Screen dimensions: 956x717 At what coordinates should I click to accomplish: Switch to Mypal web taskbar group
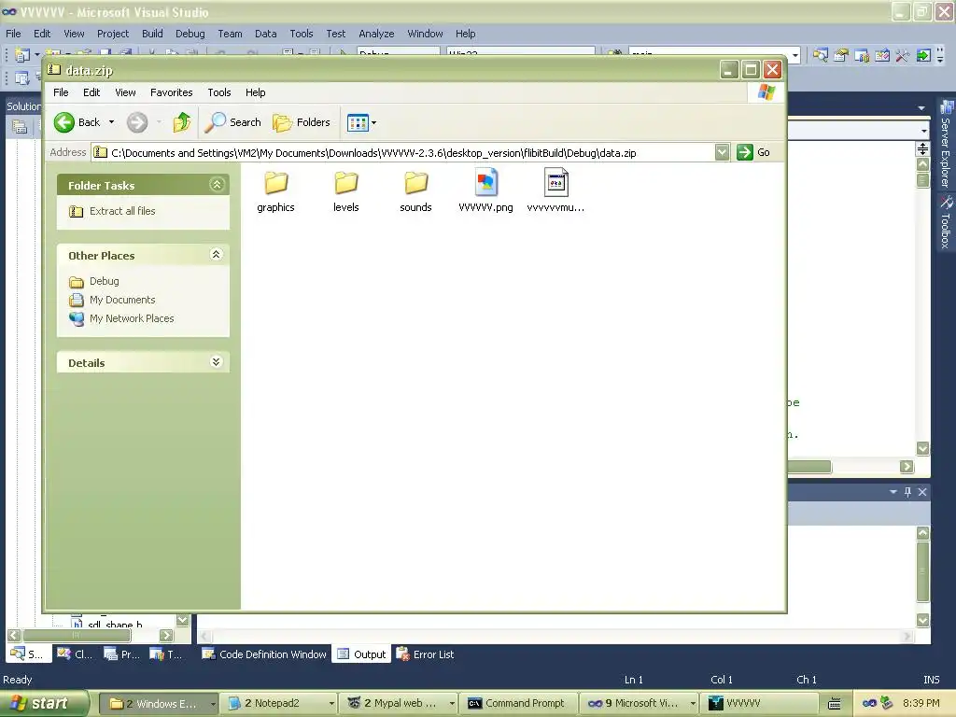tap(399, 704)
